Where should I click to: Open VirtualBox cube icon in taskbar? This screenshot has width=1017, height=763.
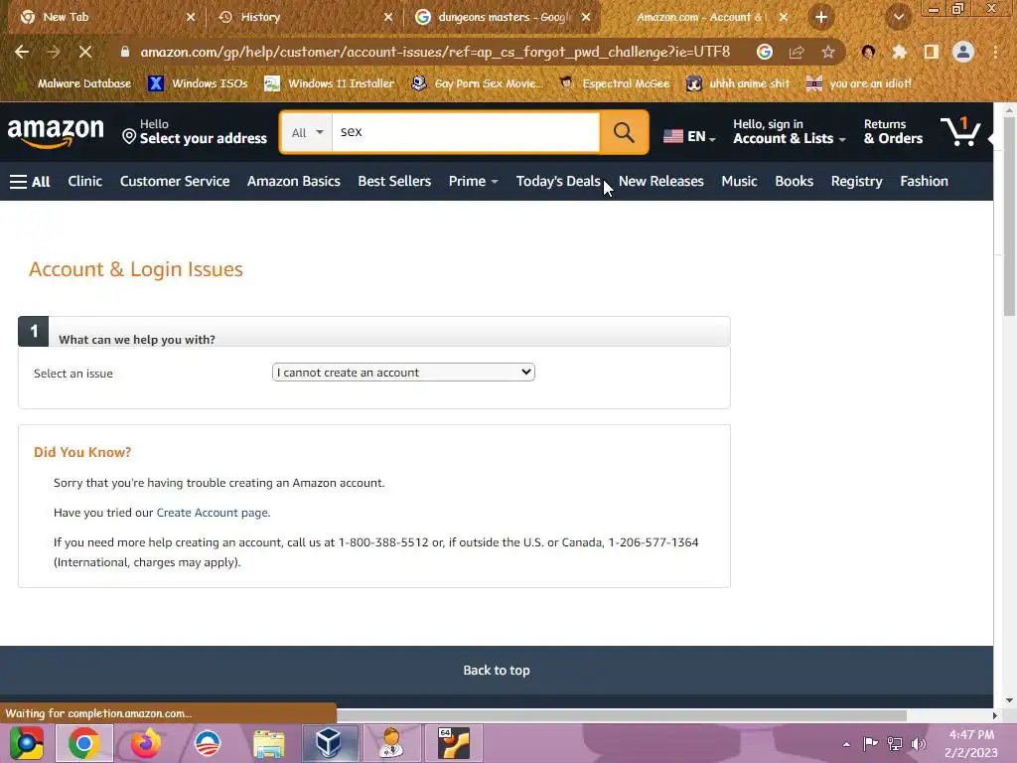(330, 743)
